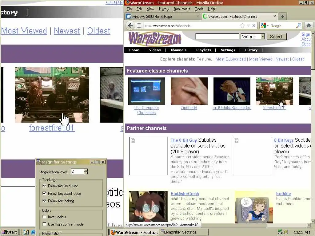The image size is (315, 236).
Task: Close the WarpStream Featured Channels tab
Action: pos(275,16)
